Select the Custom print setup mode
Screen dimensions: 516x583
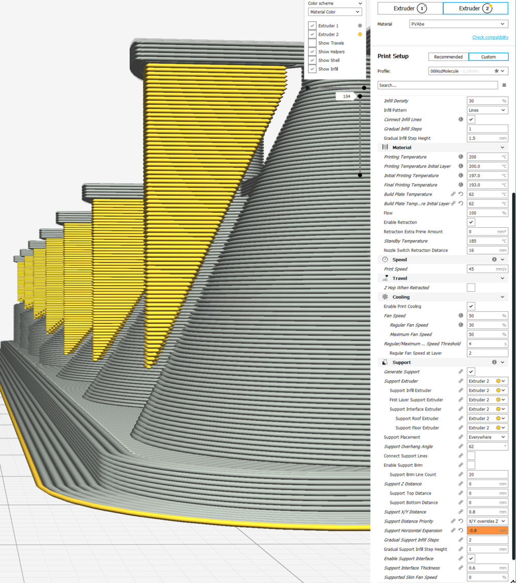click(489, 57)
